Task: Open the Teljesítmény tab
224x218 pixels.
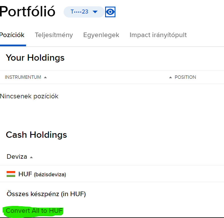Action: [54, 35]
